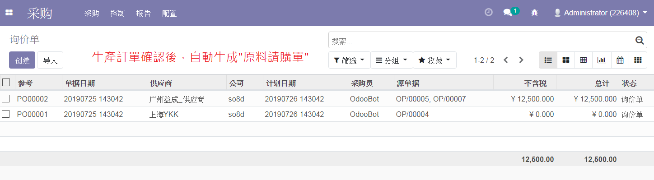Screen dimensions: 654x180
Task: Click the ¥ 0.000 untaxed amount cell
Action: point(541,114)
